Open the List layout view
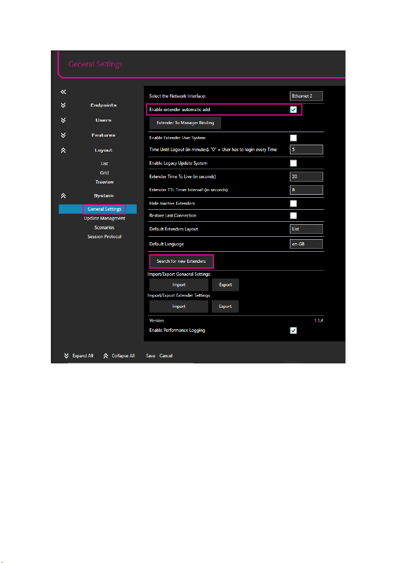This screenshot has height=563, width=397. tap(104, 164)
